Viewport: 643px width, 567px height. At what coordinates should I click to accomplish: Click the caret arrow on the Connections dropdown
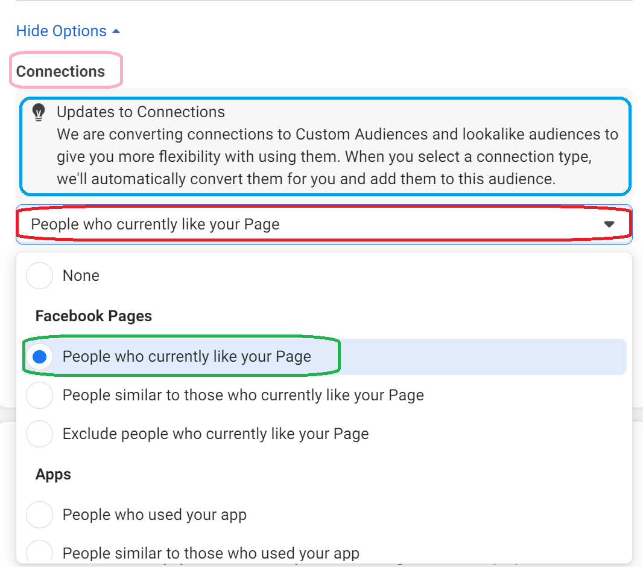point(609,224)
